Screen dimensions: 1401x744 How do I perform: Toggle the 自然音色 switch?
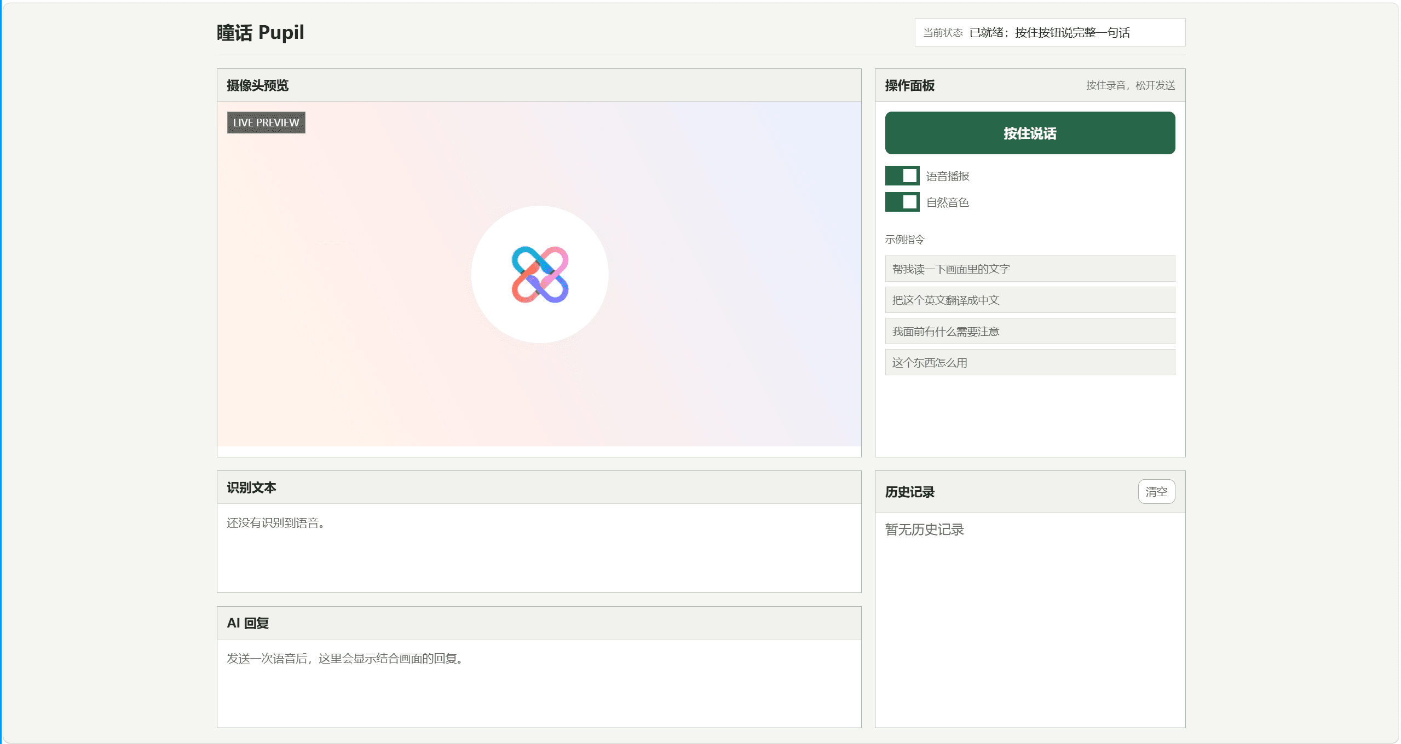pos(902,202)
